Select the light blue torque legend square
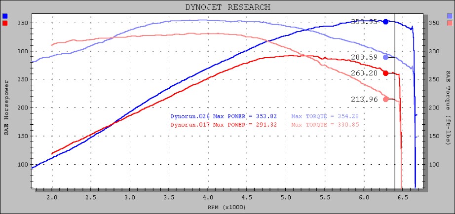This screenshot has width=455, height=214. [450, 16]
